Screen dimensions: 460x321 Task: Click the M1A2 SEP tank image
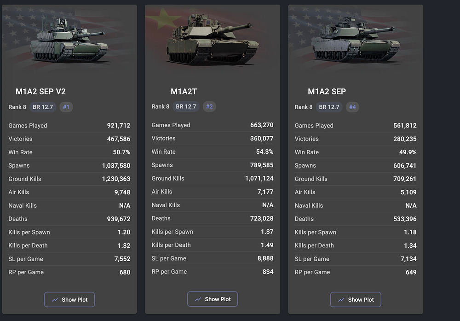[353, 41]
